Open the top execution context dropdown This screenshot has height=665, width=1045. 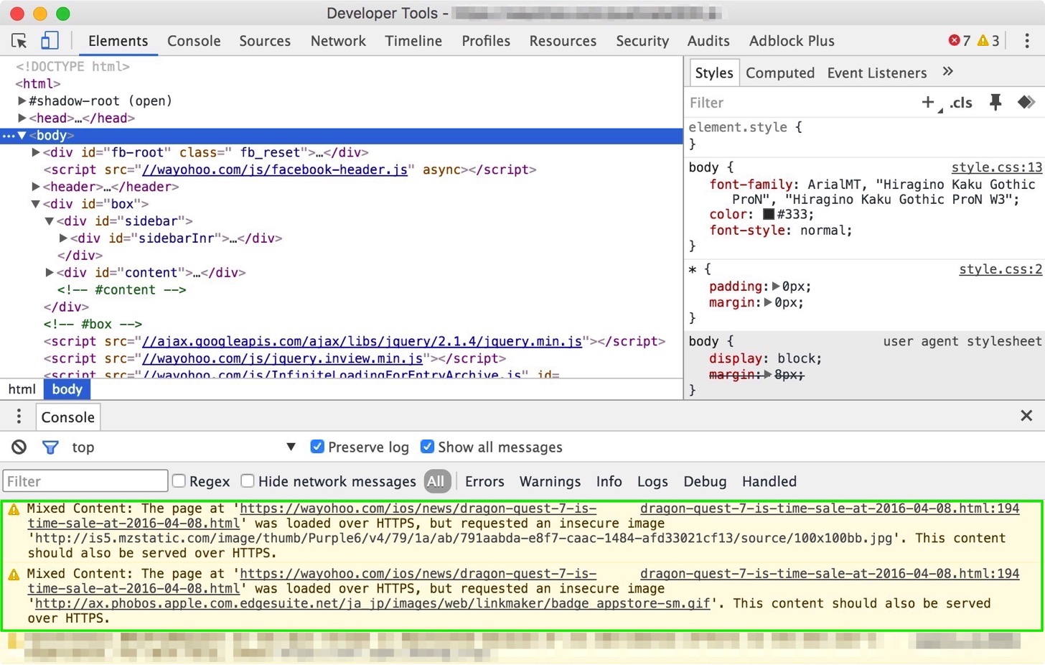click(184, 447)
